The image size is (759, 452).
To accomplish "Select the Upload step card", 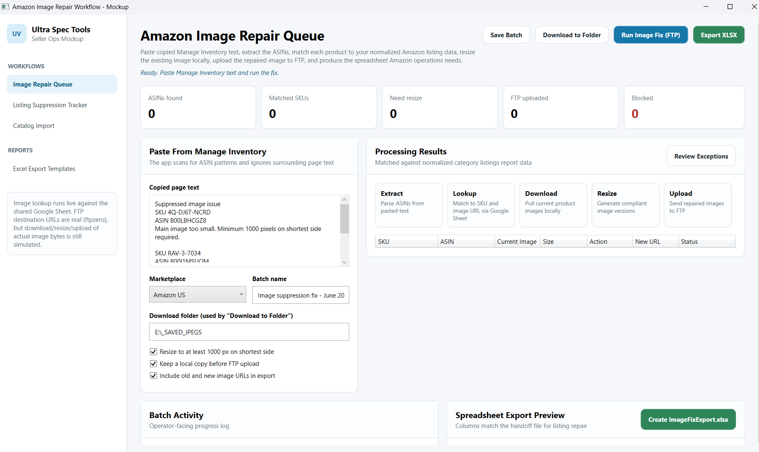I will 697,205.
